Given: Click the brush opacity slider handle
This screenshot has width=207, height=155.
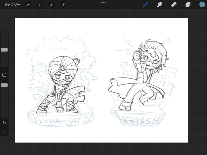Looking at the screenshot, I should point(4,85).
